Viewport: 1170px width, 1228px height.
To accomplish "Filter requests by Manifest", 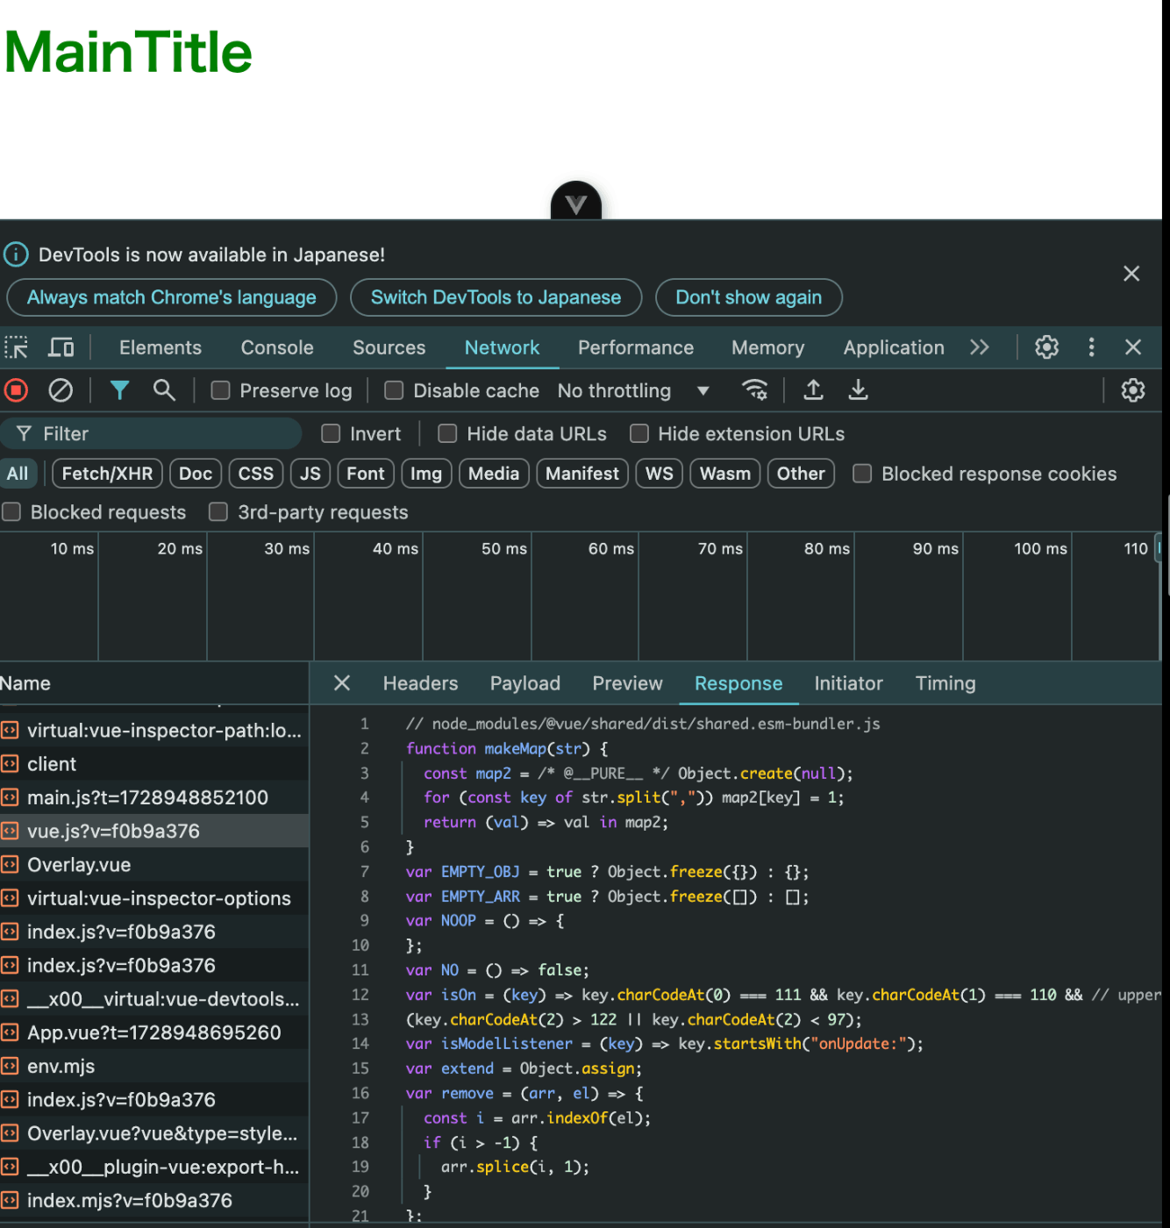I will click(582, 474).
